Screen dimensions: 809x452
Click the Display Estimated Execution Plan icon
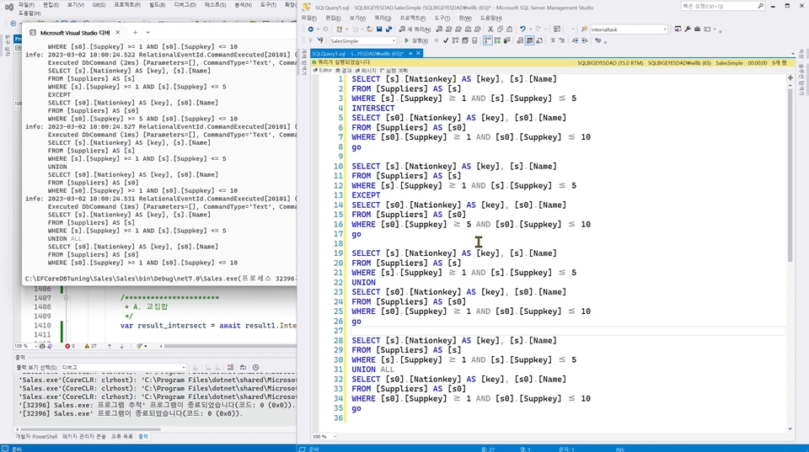click(455, 40)
